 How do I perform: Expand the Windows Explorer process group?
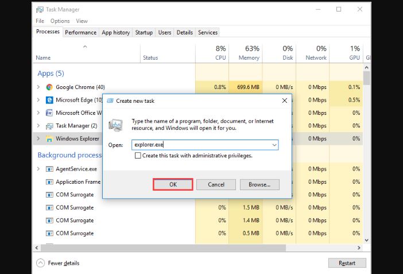38,138
